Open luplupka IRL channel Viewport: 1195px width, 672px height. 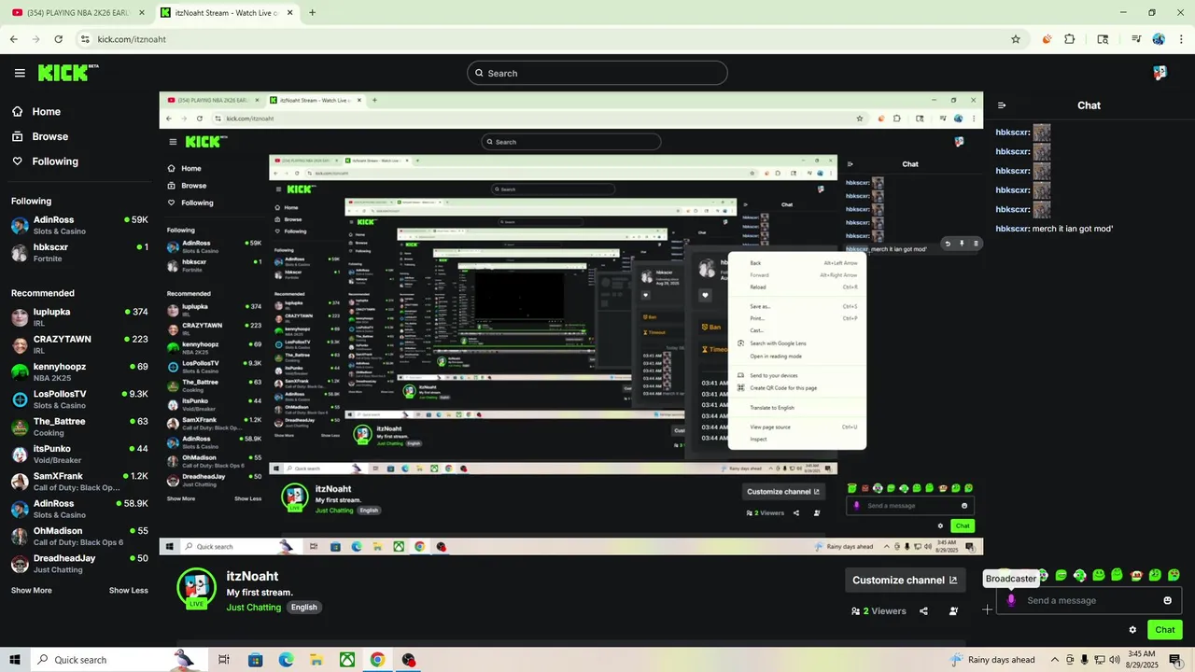pyautogui.click(x=79, y=317)
